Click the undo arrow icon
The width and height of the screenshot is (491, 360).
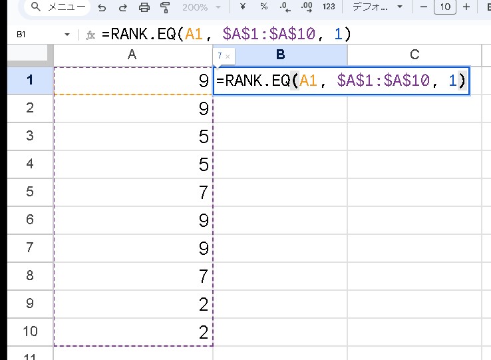101,7
